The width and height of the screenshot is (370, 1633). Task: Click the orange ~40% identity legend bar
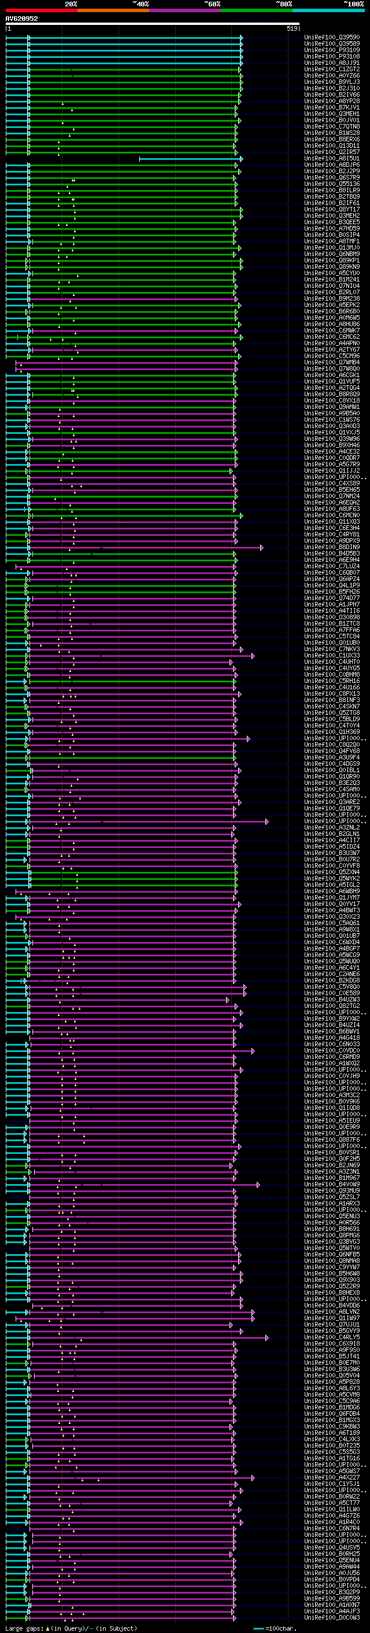click(x=113, y=10)
